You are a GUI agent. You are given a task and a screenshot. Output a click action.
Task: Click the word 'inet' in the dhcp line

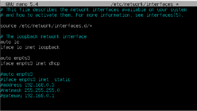click(x=41, y=63)
